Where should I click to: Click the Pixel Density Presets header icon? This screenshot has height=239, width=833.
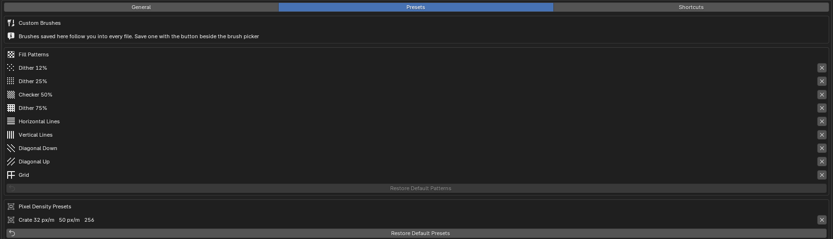[x=11, y=206]
